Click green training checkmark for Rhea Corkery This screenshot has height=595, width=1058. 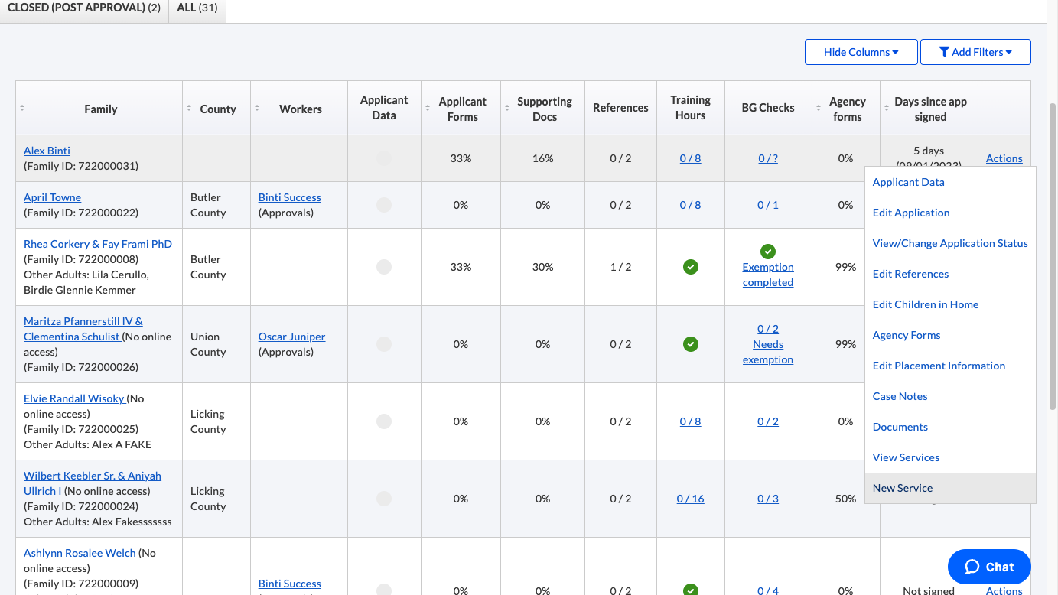(690, 267)
